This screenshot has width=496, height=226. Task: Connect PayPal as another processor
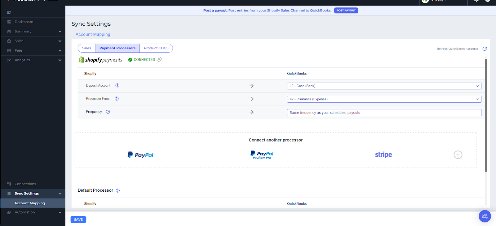[x=140, y=155]
